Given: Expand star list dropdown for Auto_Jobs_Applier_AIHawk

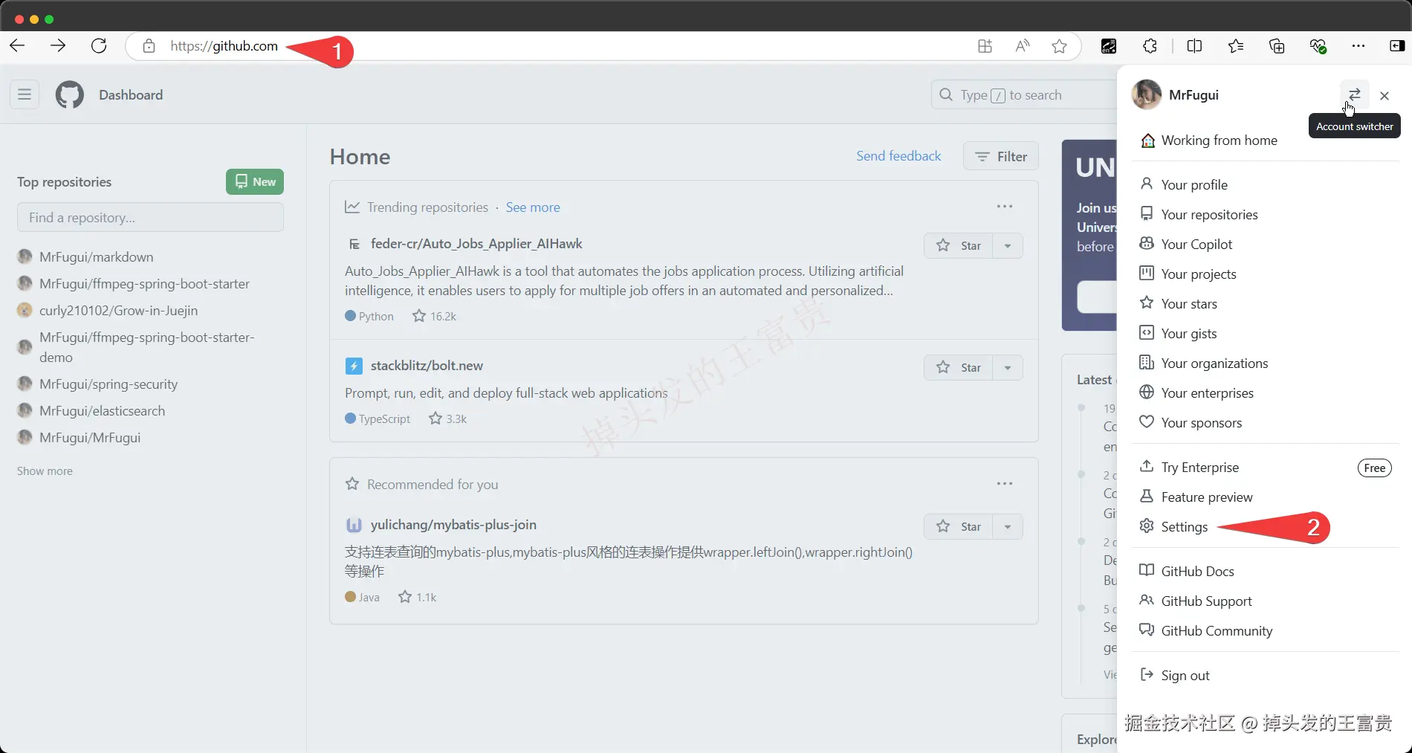Looking at the screenshot, I should [x=1008, y=245].
